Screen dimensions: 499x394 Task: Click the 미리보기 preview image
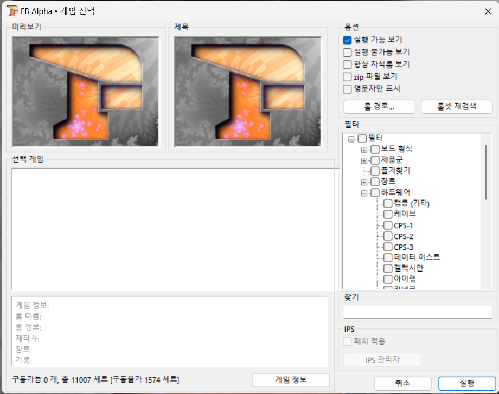coord(86,92)
